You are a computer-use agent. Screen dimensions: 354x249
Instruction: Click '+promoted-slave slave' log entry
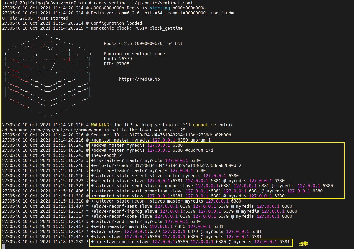pos(188,196)
